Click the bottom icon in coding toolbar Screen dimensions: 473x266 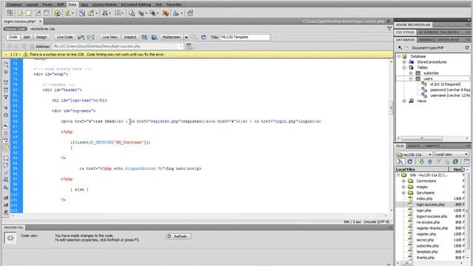coord(6,212)
